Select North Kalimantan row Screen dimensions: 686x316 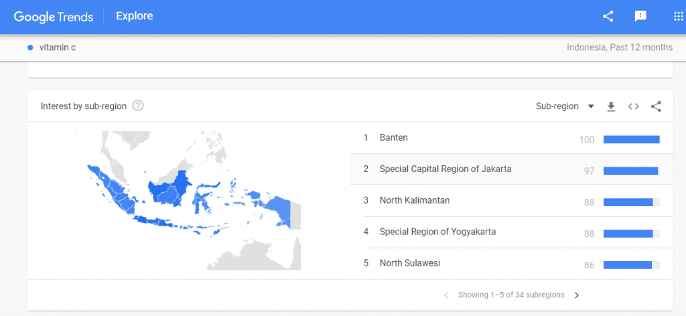(511, 201)
